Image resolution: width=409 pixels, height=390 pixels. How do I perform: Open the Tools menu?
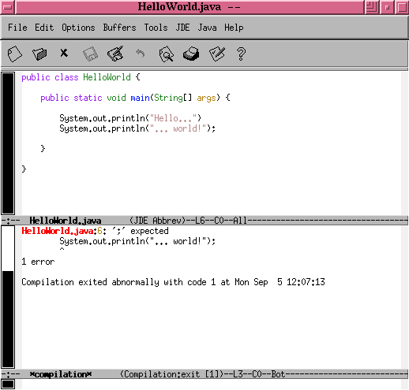(x=156, y=28)
